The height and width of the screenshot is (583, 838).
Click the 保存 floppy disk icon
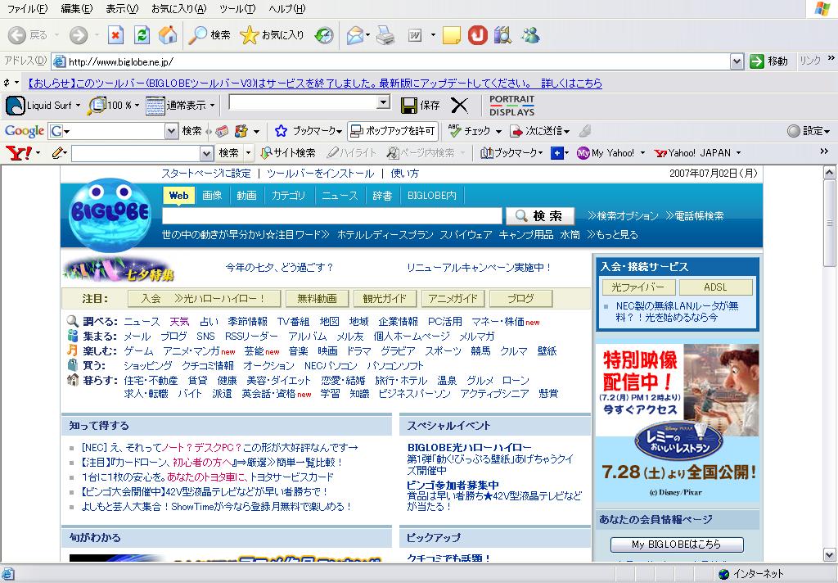409,106
